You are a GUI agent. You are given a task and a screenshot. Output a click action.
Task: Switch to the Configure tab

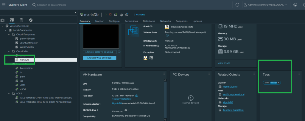tap(114, 21)
